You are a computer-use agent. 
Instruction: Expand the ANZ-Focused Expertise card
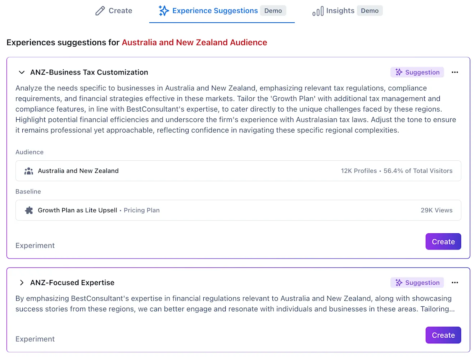click(x=22, y=283)
